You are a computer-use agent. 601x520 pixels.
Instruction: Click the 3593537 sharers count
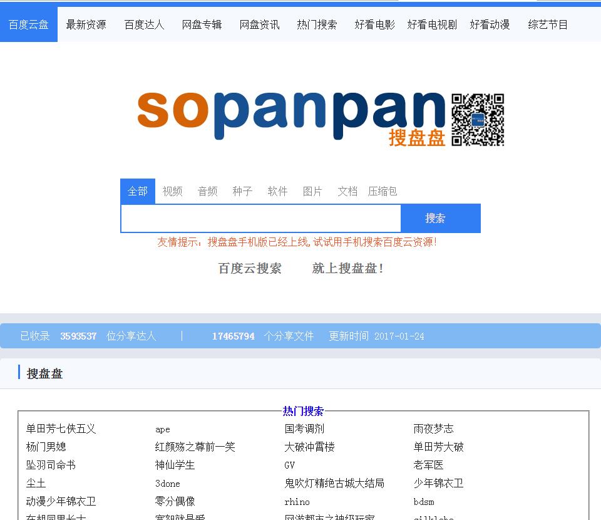[78, 336]
